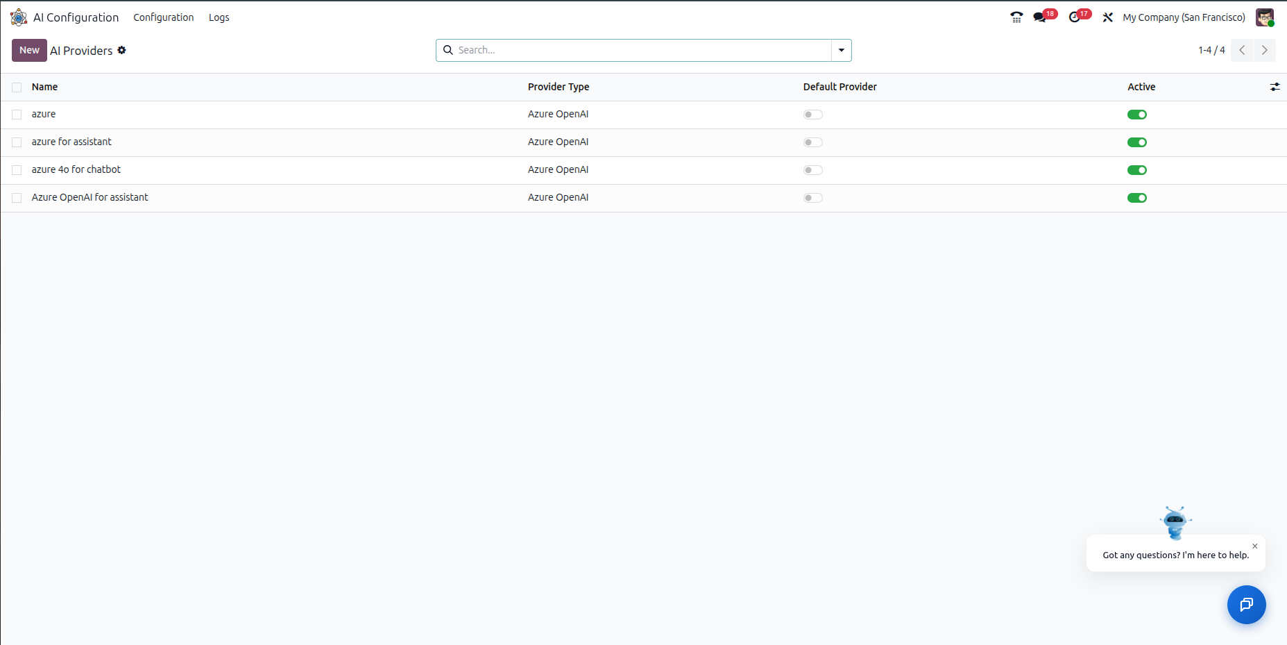Toggle Default Provider for azure 4o for chatbot
This screenshot has height=645, width=1287.
(813, 170)
